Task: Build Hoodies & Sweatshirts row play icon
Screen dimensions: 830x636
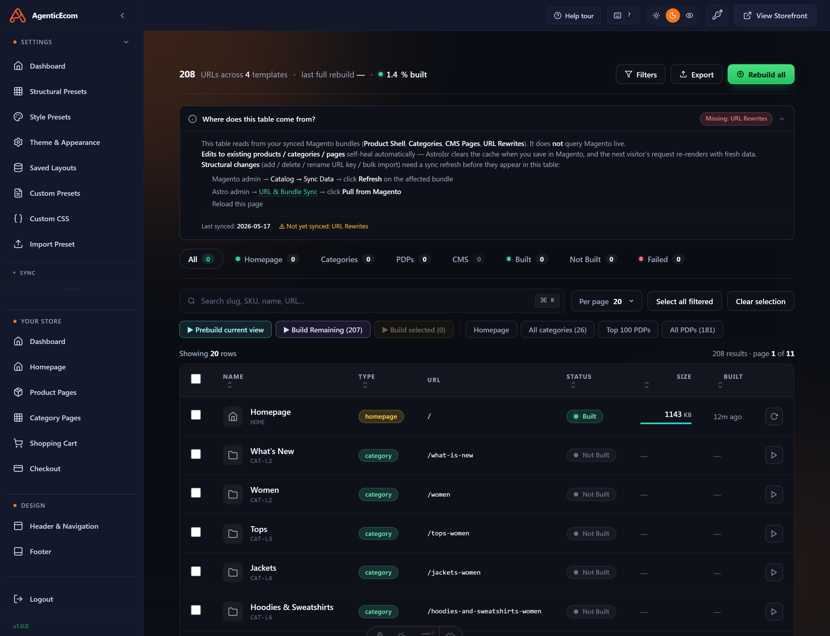Action: 774,612
